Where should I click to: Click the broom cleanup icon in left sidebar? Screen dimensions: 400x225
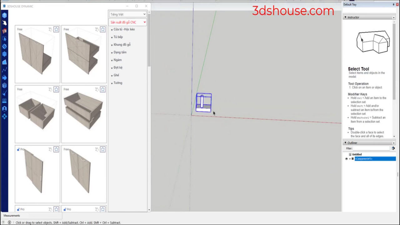pos(4,93)
